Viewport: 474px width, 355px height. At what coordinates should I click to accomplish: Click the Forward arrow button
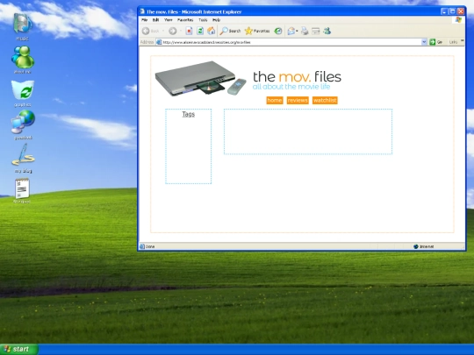(173, 31)
